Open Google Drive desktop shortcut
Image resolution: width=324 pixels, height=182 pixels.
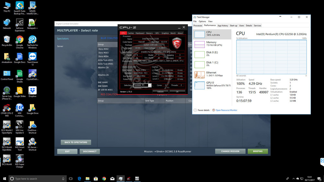pos(32,109)
